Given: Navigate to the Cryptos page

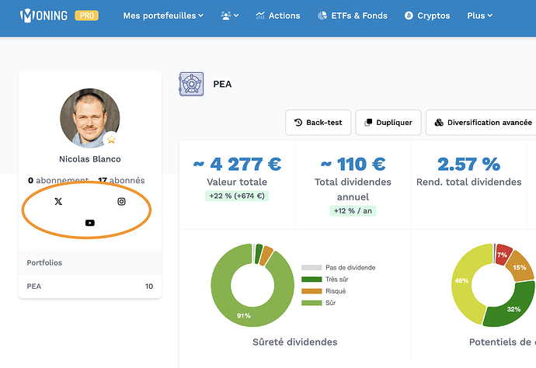Looking at the screenshot, I should point(427,16).
